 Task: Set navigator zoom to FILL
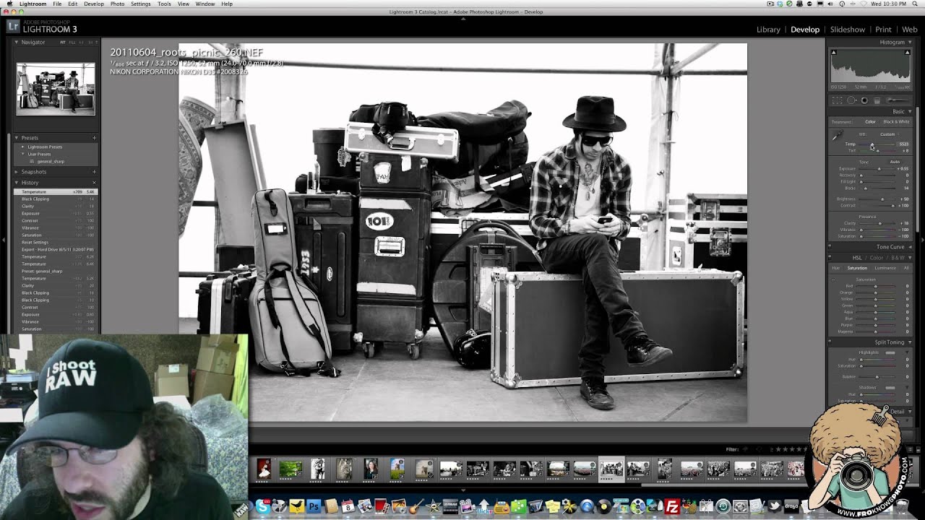point(71,43)
